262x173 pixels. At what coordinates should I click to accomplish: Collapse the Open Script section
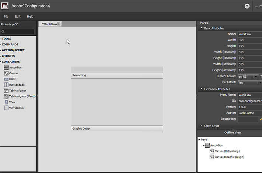201,126
